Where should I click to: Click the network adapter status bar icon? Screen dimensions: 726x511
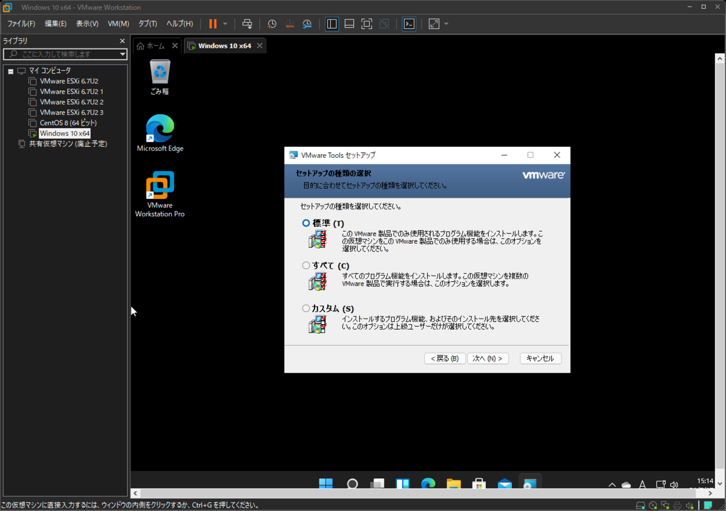665,506
